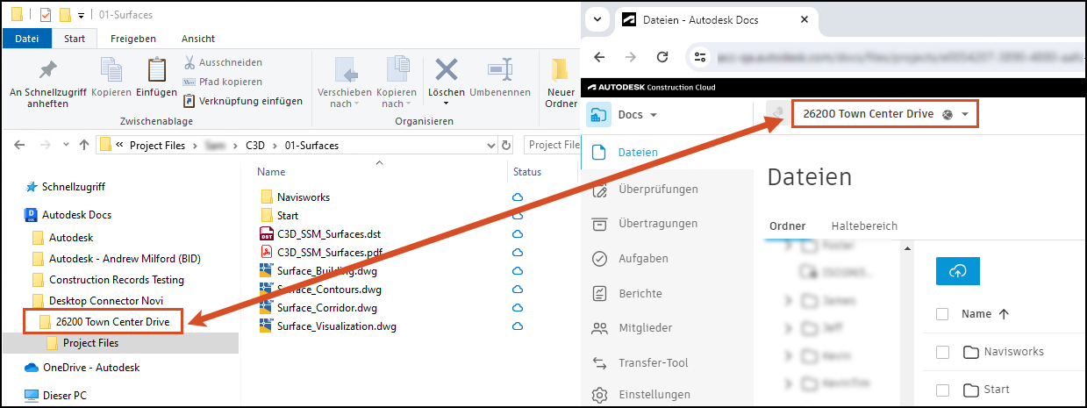Viewport: 1087px width, 408px height.
Task: Select C3D_SSM_Surfaces.pdf file
Action: 329,252
